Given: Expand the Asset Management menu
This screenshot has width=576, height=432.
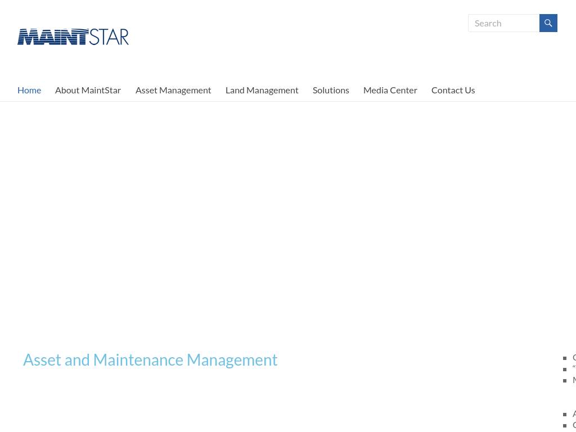Looking at the screenshot, I should [x=173, y=90].
